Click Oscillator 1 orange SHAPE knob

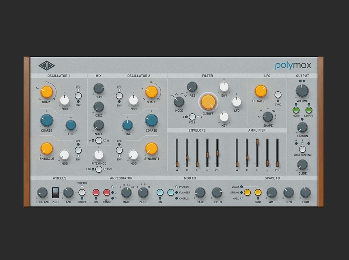pyautogui.click(x=47, y=92)
